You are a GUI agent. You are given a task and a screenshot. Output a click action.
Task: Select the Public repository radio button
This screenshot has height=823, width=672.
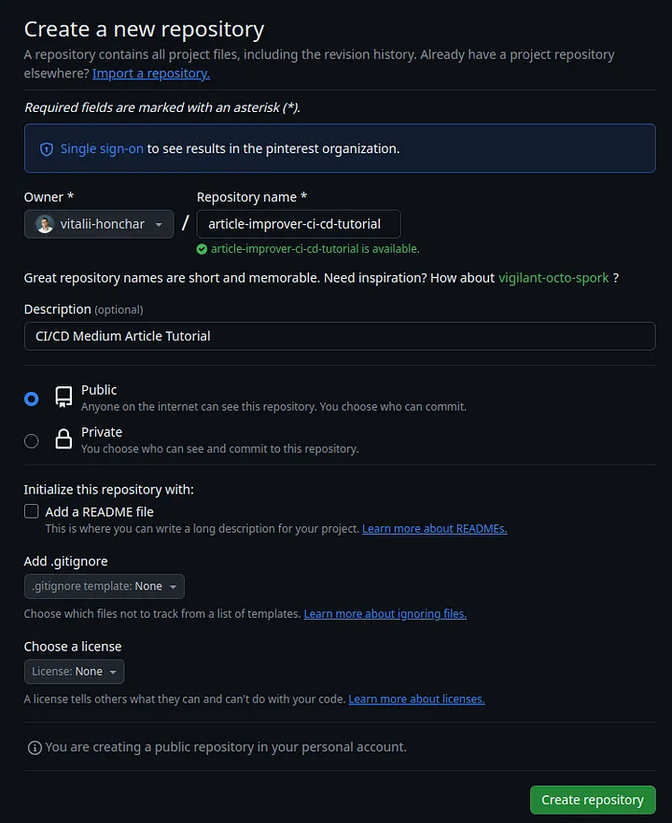coord(31,398)
